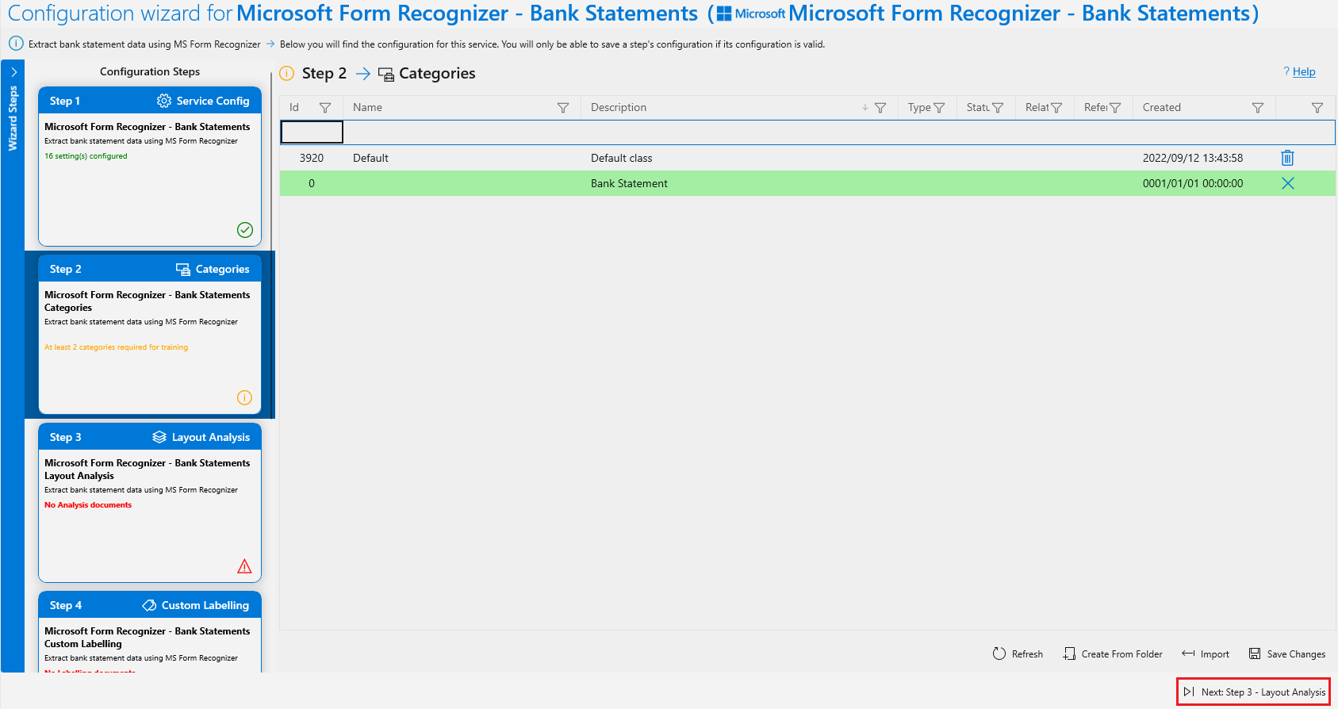Open the Created column filter

(1258, 108)
